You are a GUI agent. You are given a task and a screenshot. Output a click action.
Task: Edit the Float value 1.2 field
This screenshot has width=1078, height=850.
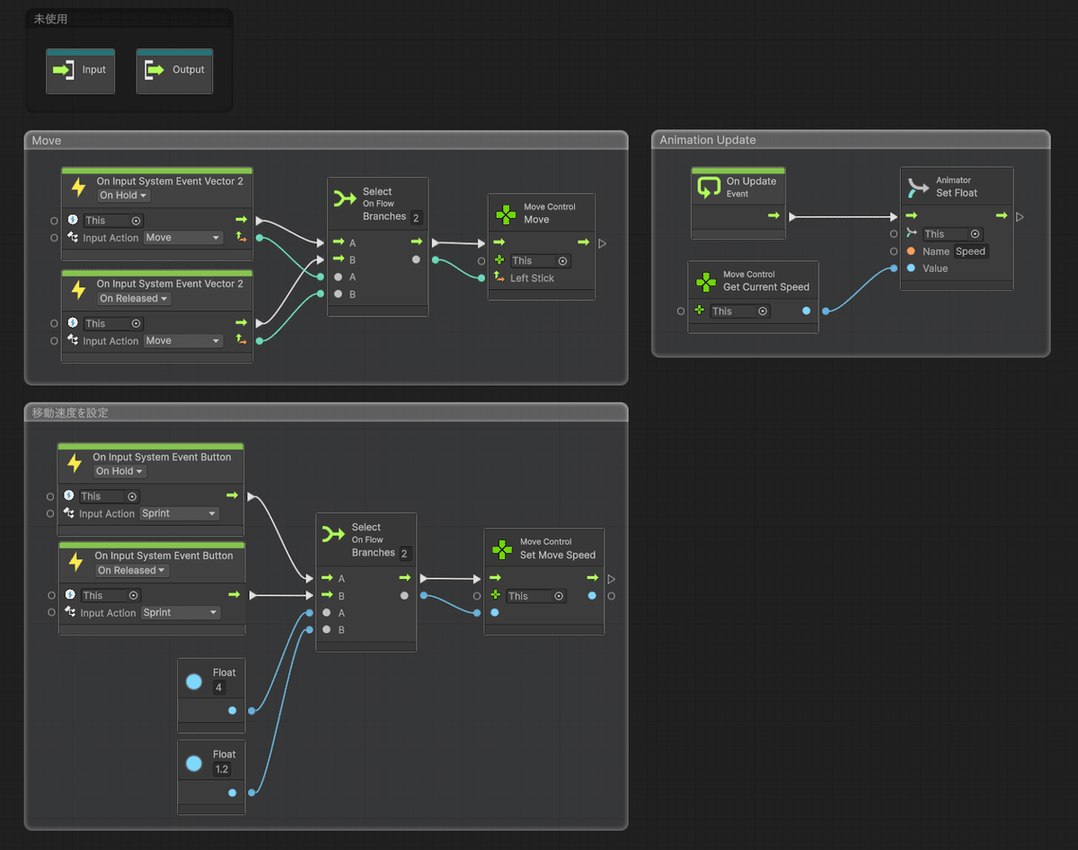click(x=222, y=769)
